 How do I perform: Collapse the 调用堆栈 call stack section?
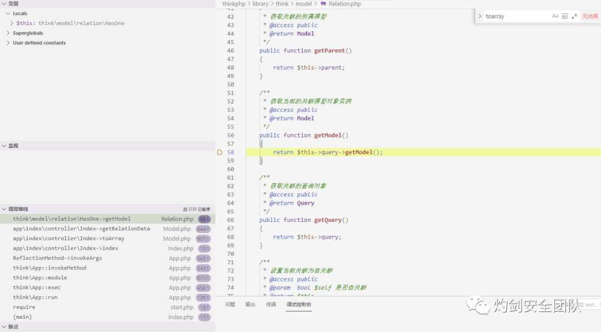pyautogui.click(x=4, y=209)
